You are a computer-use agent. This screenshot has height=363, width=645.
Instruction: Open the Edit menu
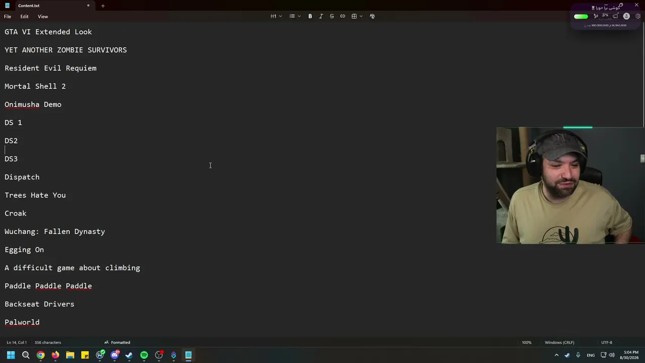[24, 17]
